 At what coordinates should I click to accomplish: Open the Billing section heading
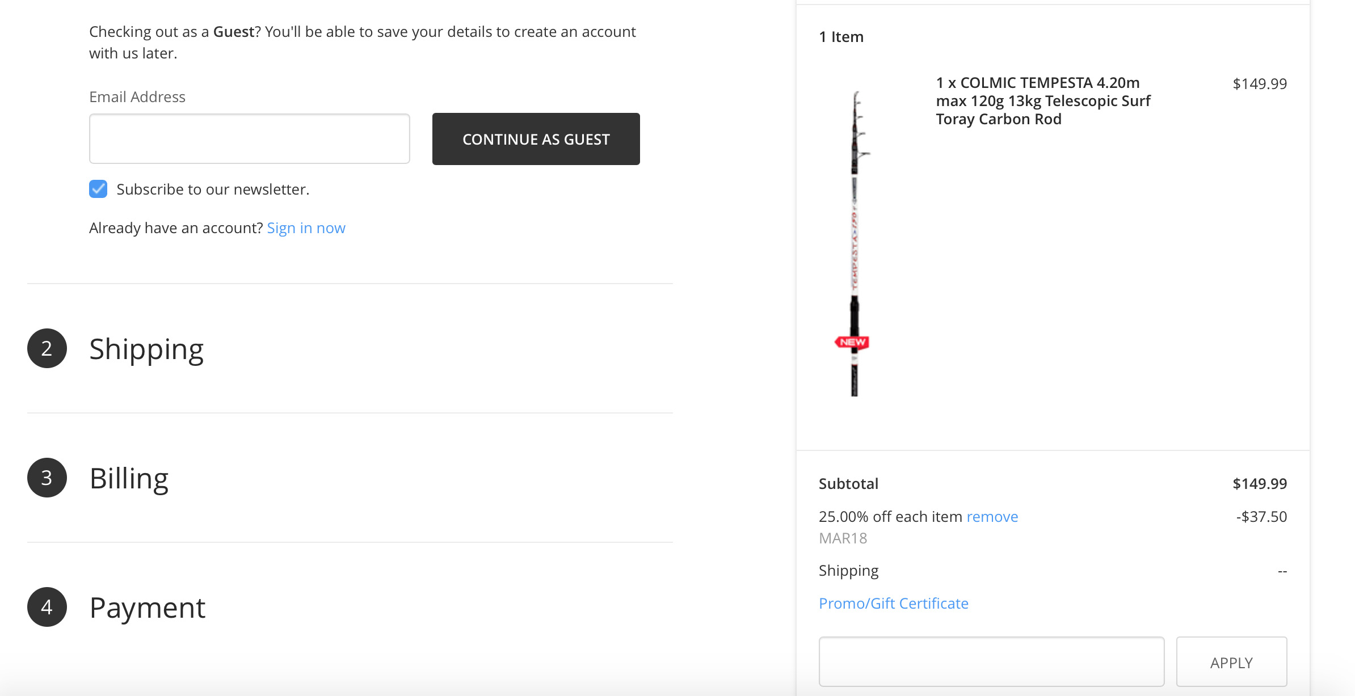129,478
